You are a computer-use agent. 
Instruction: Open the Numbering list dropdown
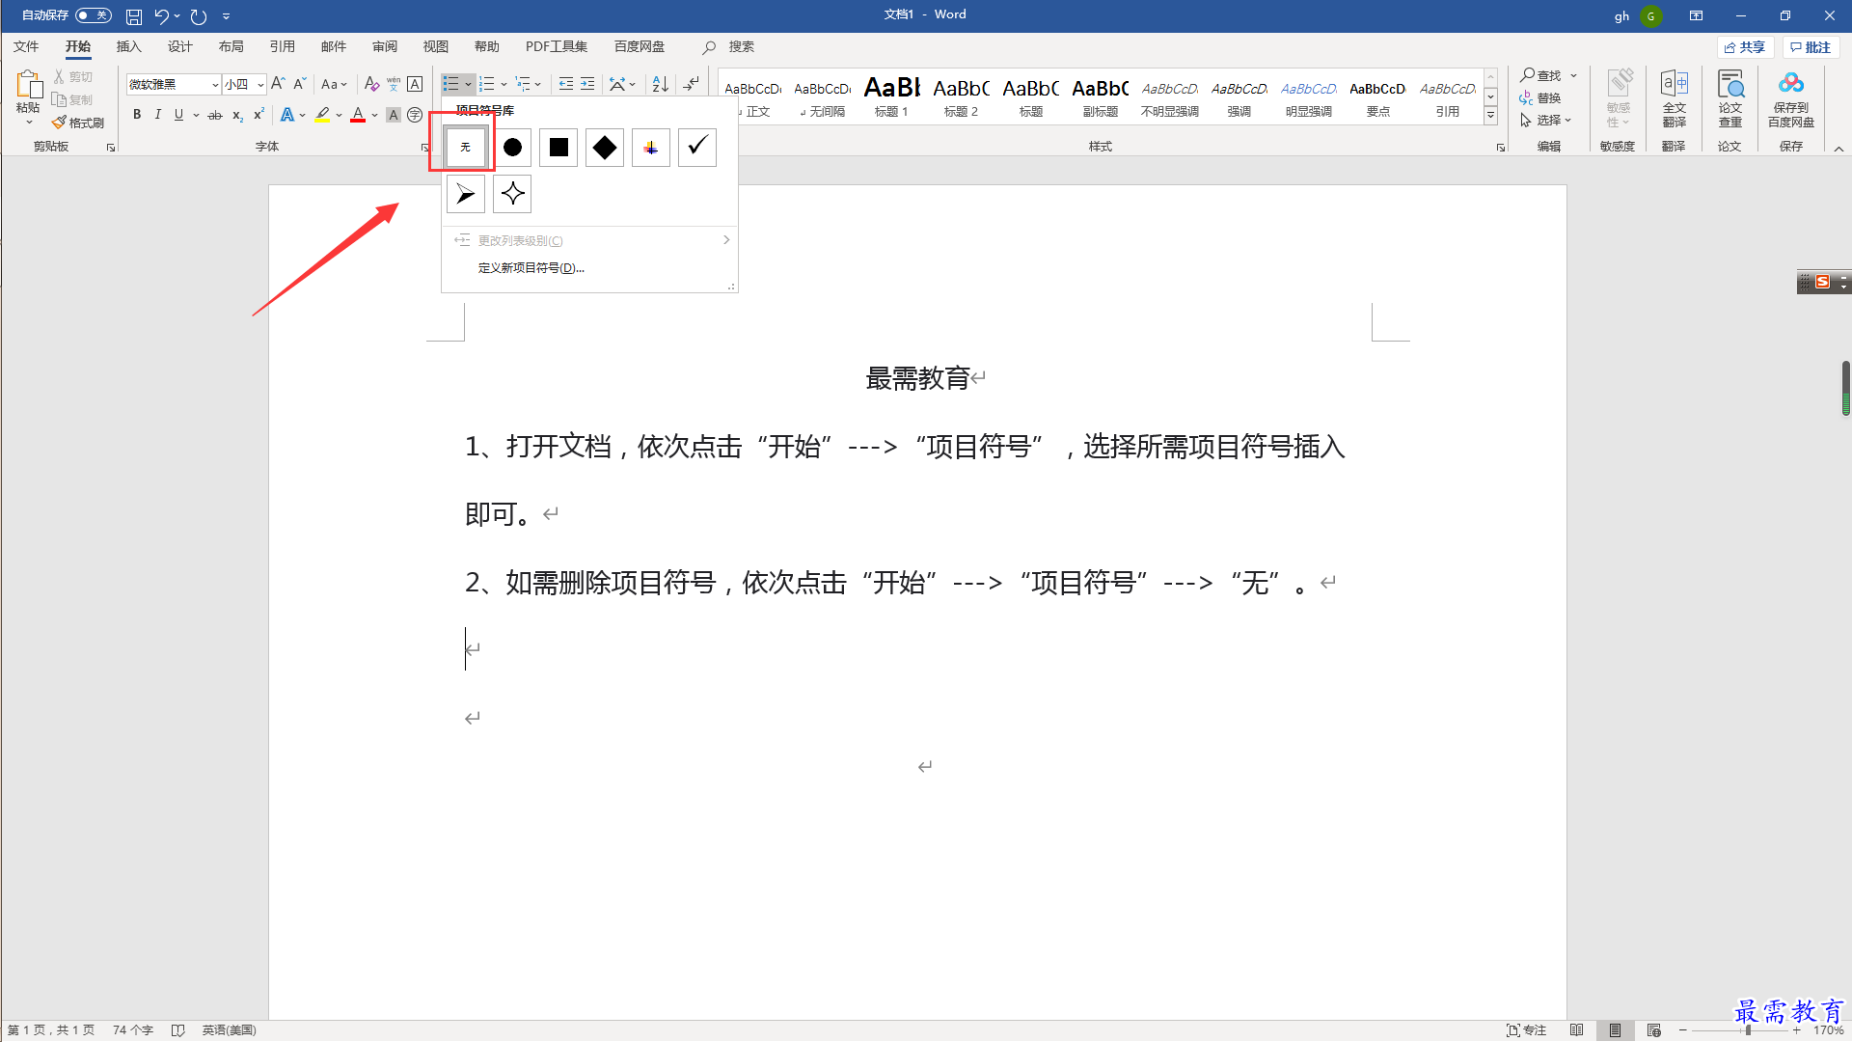click(504, 84)
